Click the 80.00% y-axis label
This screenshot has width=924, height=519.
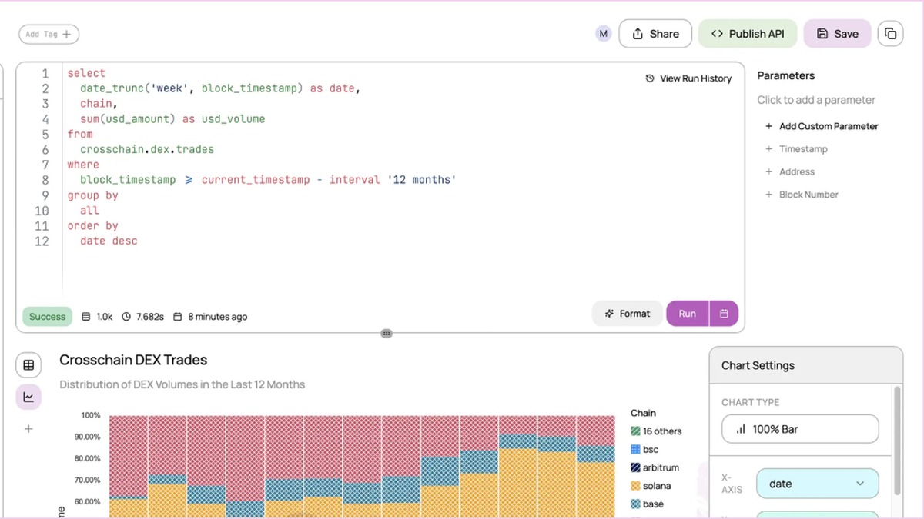click(x=87, y=458)
